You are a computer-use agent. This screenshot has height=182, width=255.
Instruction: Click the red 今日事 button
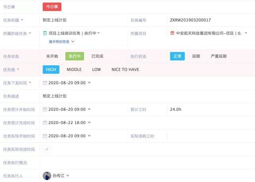[52, 7]
